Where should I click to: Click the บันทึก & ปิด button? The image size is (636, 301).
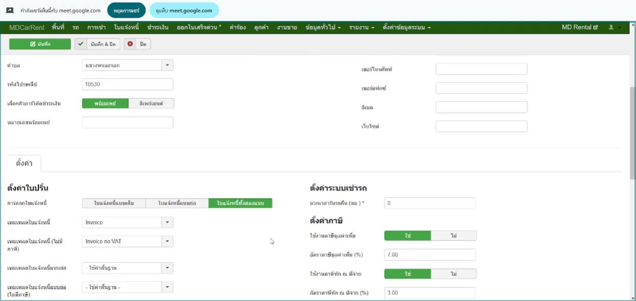pos(97,44)
